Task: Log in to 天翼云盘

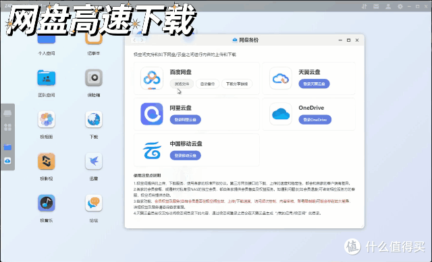Action: coord(314,84)
